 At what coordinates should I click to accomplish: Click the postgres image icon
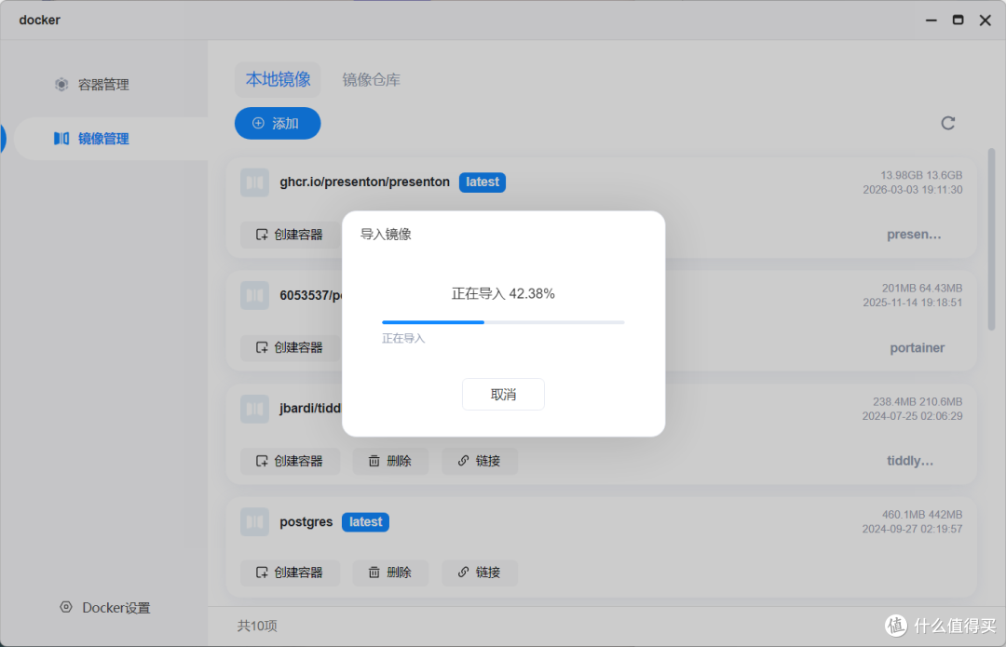pos(254,522)
